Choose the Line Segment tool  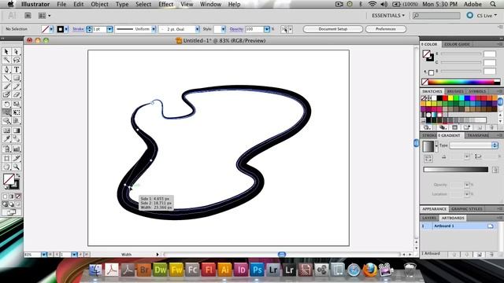point(6,78)
